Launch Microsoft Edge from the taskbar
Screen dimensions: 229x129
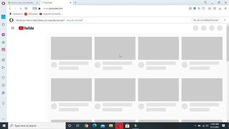click(94, 126)
